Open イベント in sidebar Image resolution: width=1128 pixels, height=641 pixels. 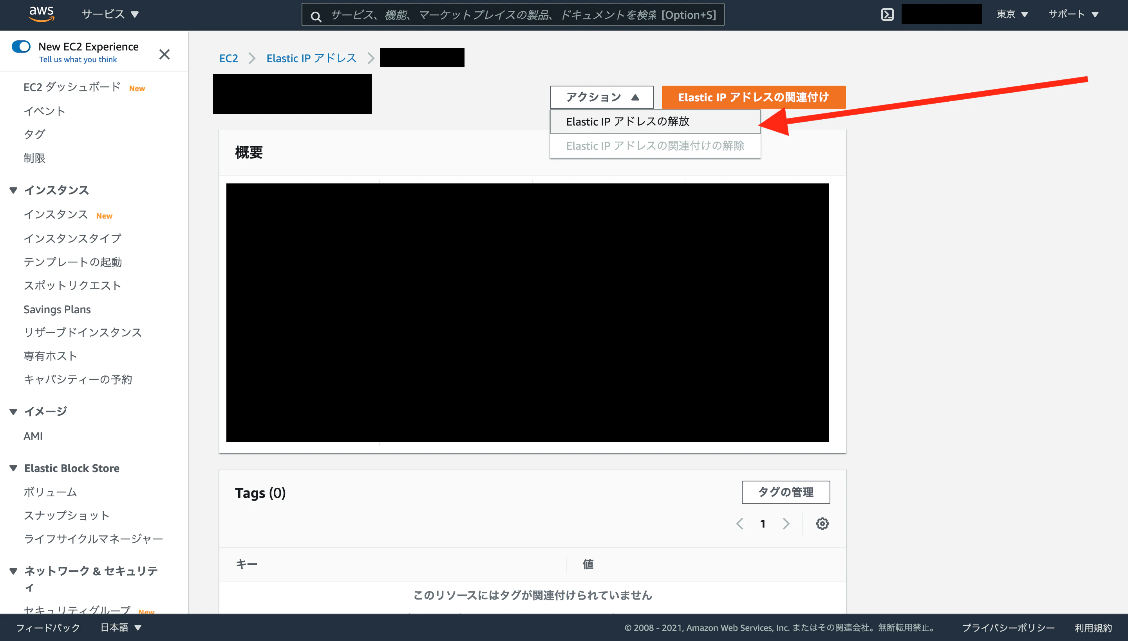tap(45, 111)
